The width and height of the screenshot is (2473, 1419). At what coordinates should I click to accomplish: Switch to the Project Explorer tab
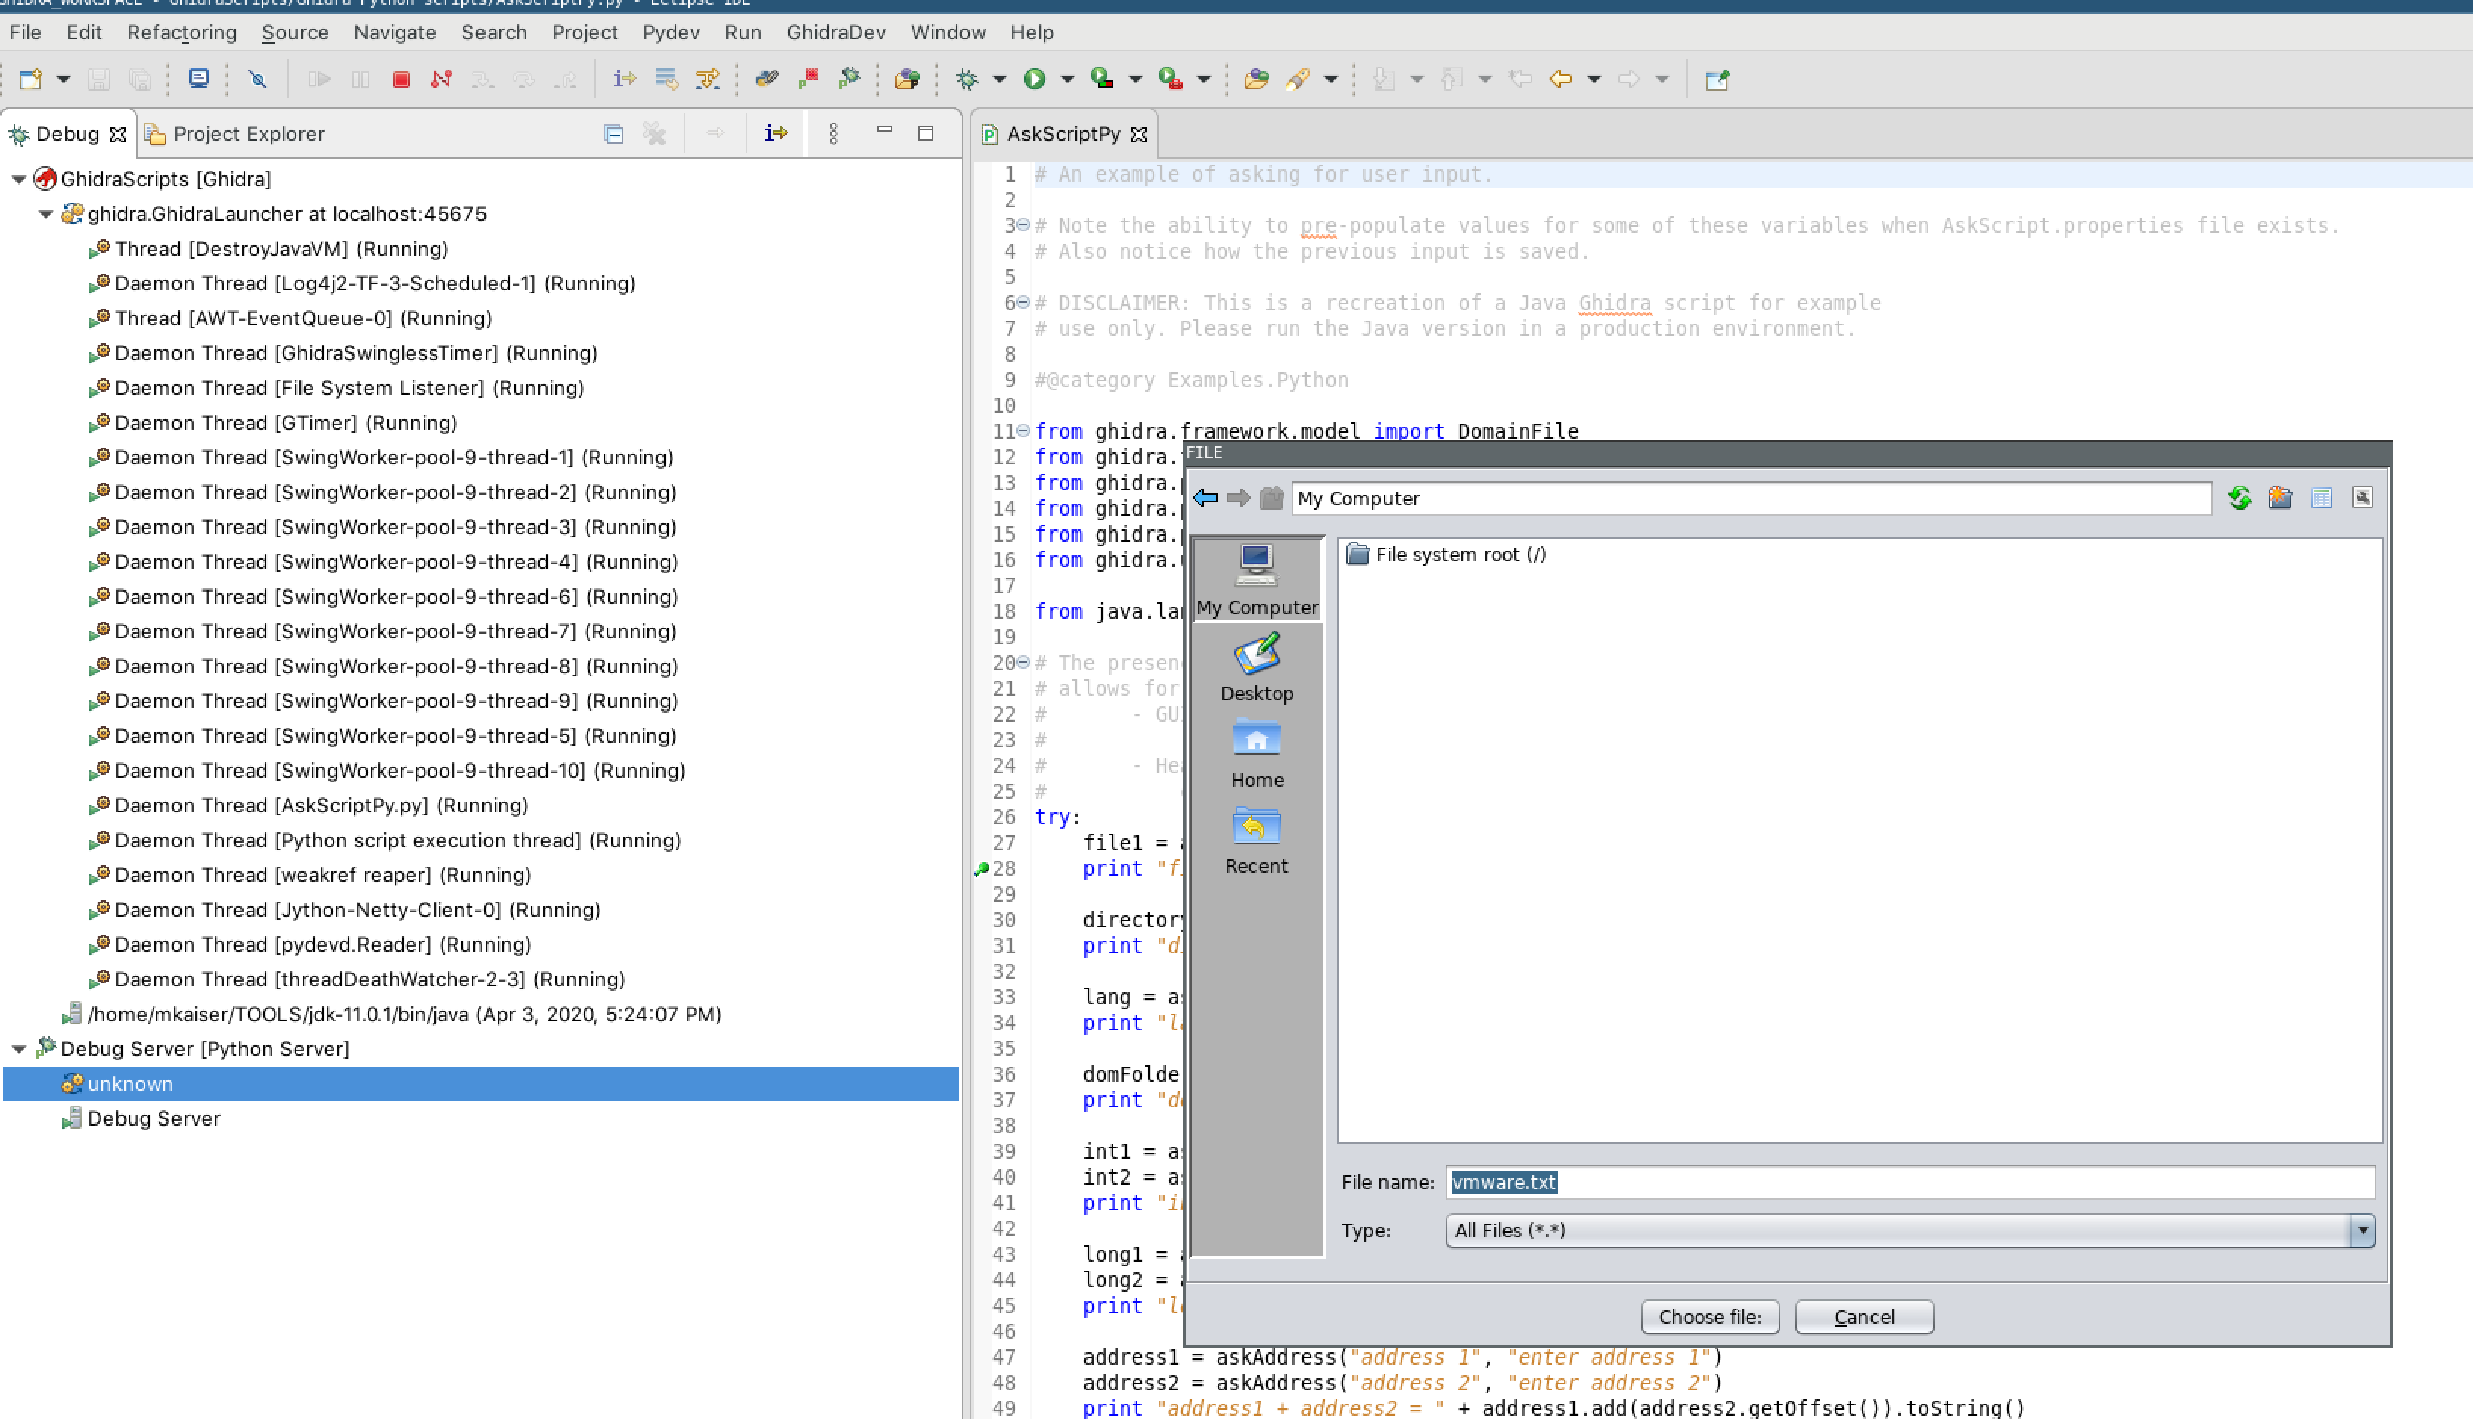[x=249, y=134]
